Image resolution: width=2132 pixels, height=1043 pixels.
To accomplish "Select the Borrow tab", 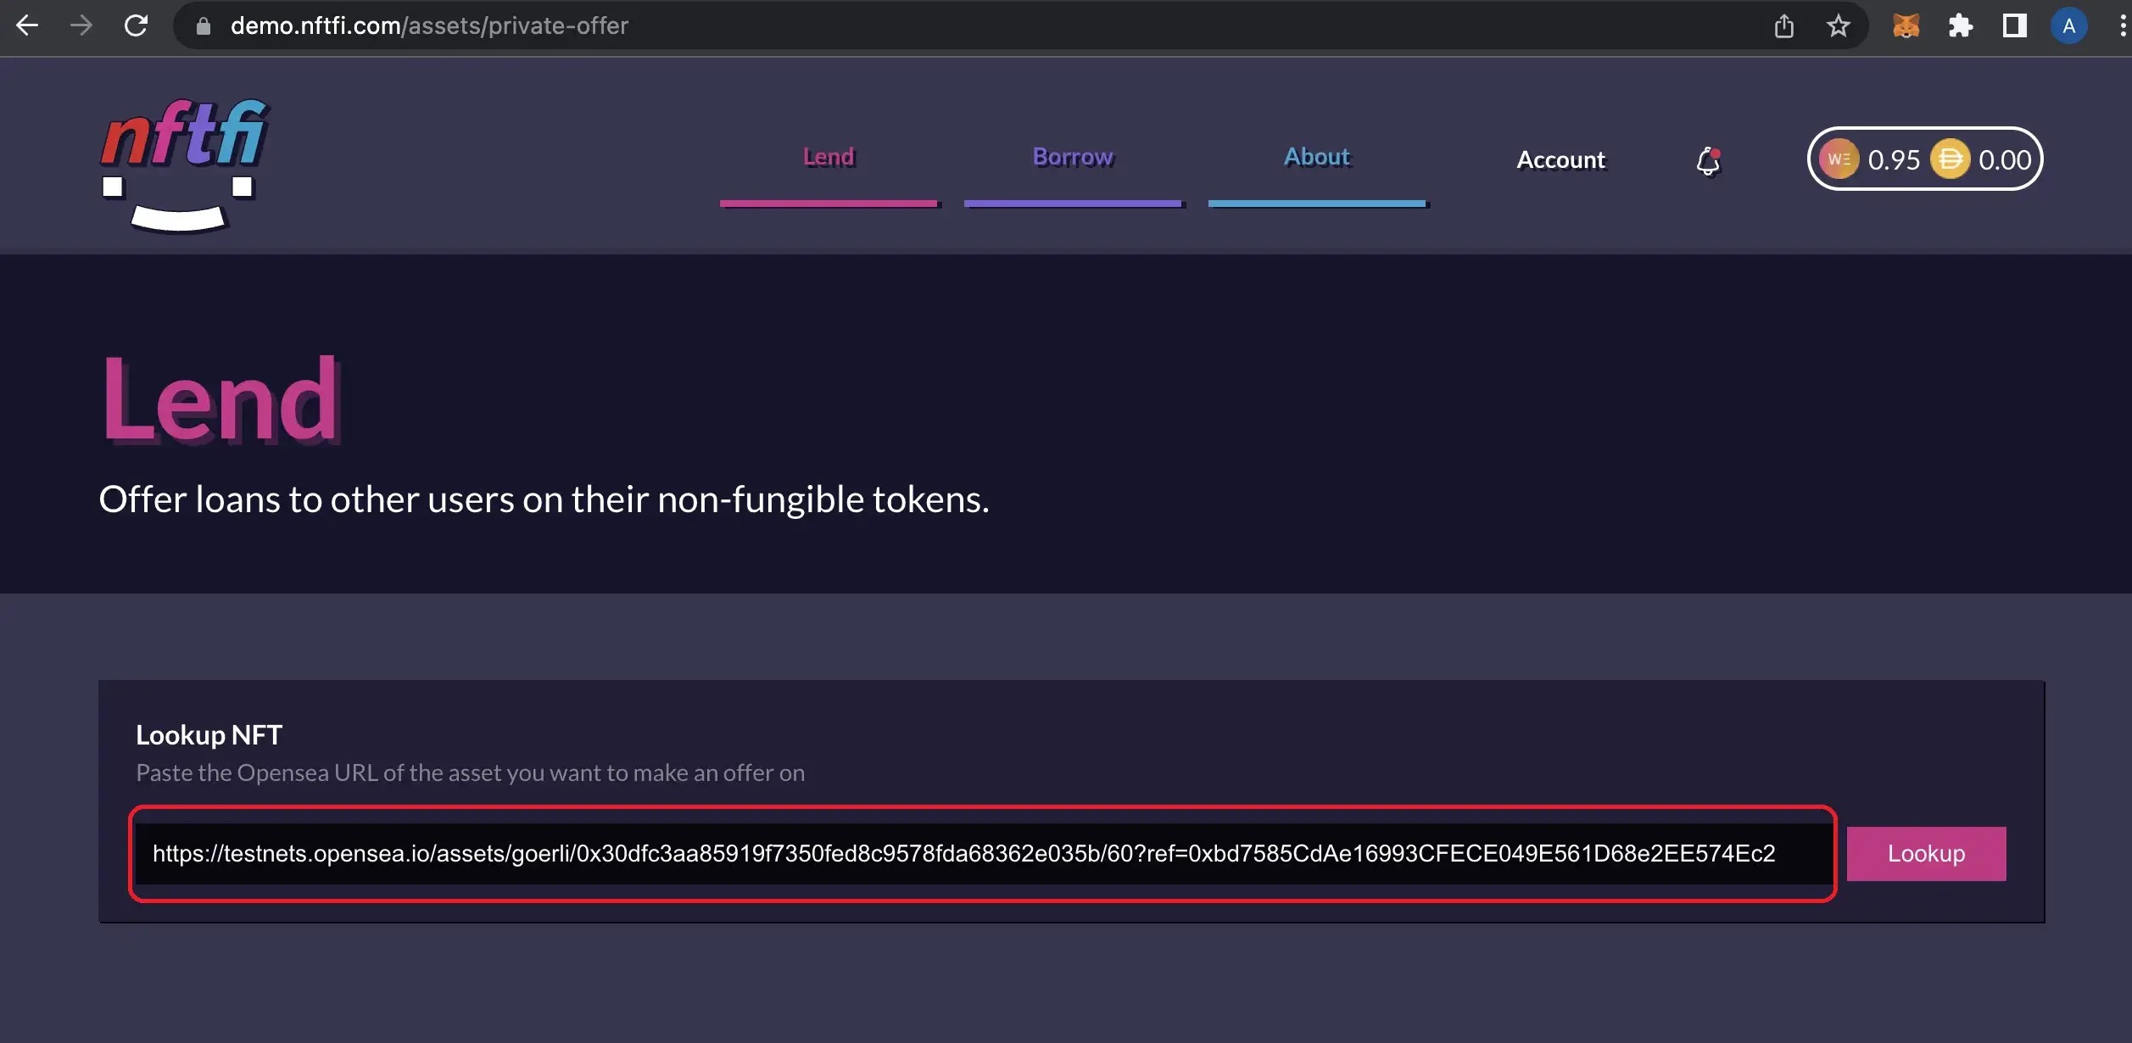I will 1073,155.
